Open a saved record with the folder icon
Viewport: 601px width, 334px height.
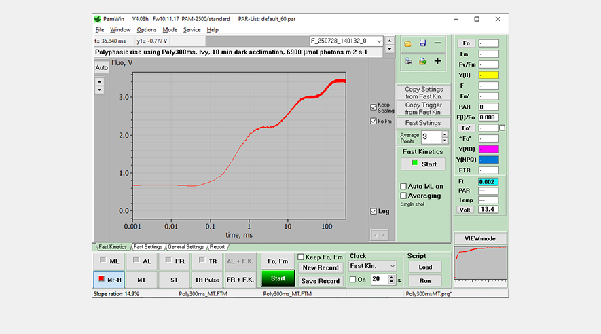click(408, 43)
